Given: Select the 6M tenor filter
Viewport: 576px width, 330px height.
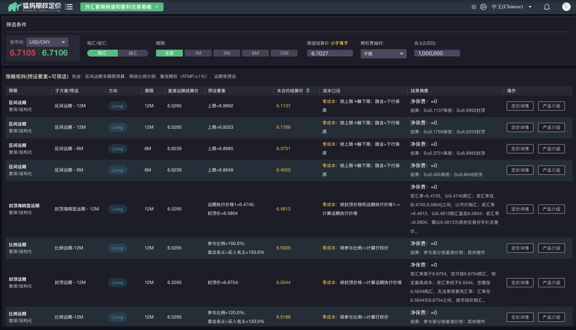Looking at the screenshot, I should [255, 53].
